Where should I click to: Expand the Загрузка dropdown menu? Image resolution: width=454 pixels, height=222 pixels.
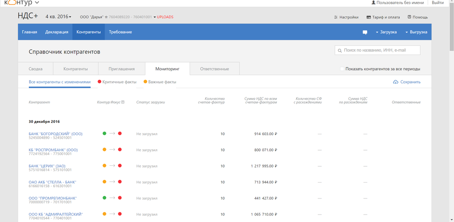tap(385, 32)
